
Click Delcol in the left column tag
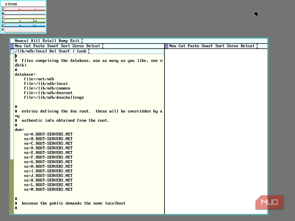point(93,46)
